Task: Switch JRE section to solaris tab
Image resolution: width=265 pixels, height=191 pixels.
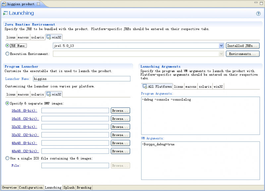Action: (x=37, y=37)
